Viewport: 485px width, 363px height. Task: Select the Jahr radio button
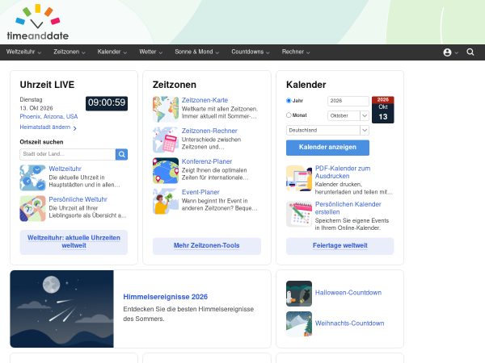(289, 101)
